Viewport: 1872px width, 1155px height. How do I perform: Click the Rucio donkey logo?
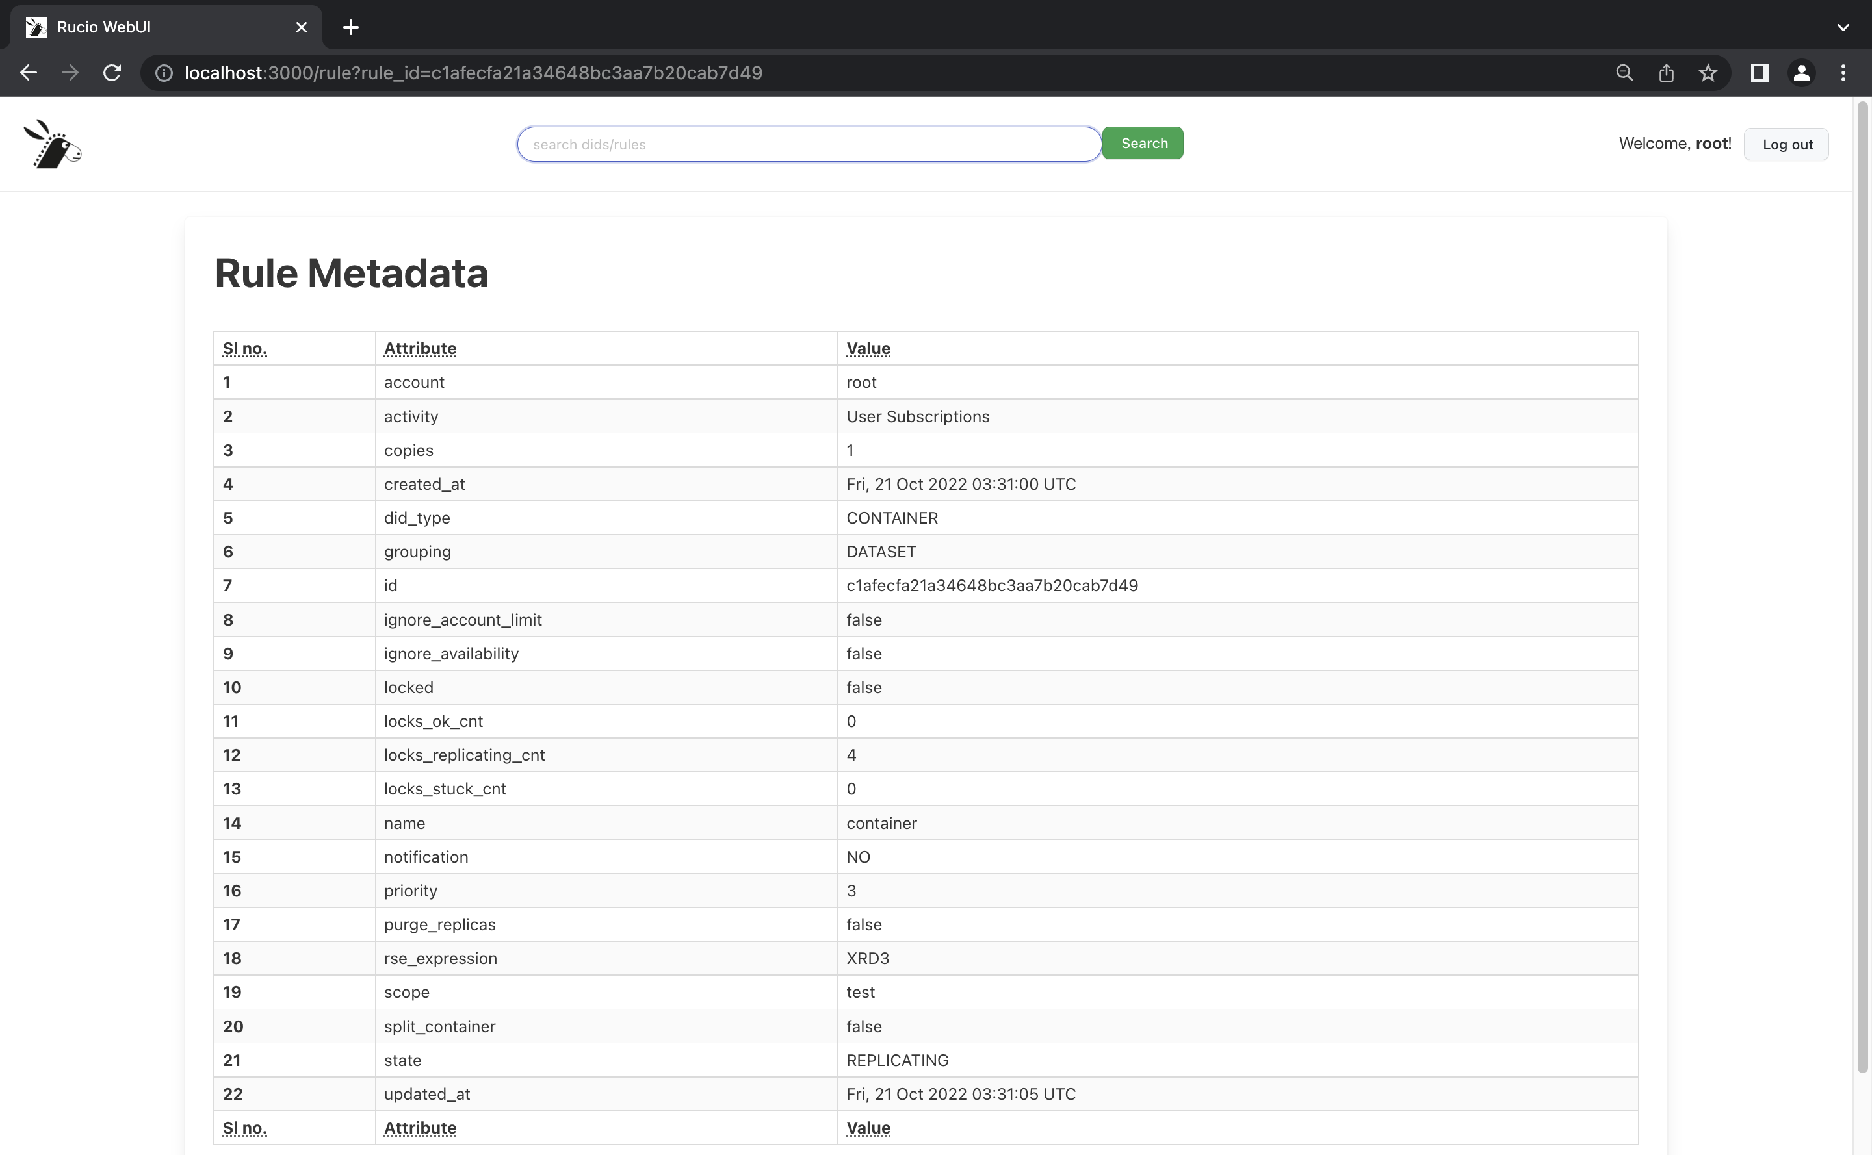tap(52, 144)
